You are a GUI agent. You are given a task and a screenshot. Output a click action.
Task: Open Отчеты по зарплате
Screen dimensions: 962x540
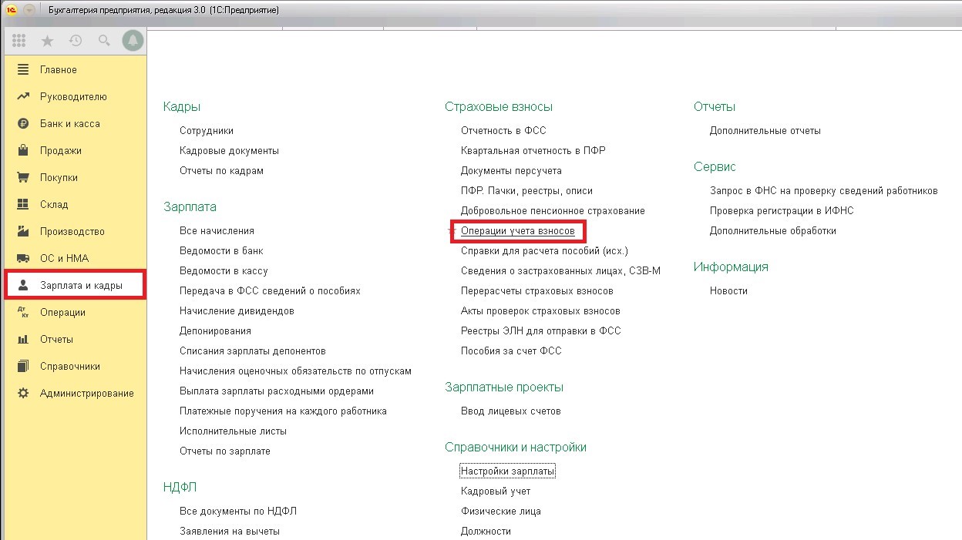click(225, 451)
